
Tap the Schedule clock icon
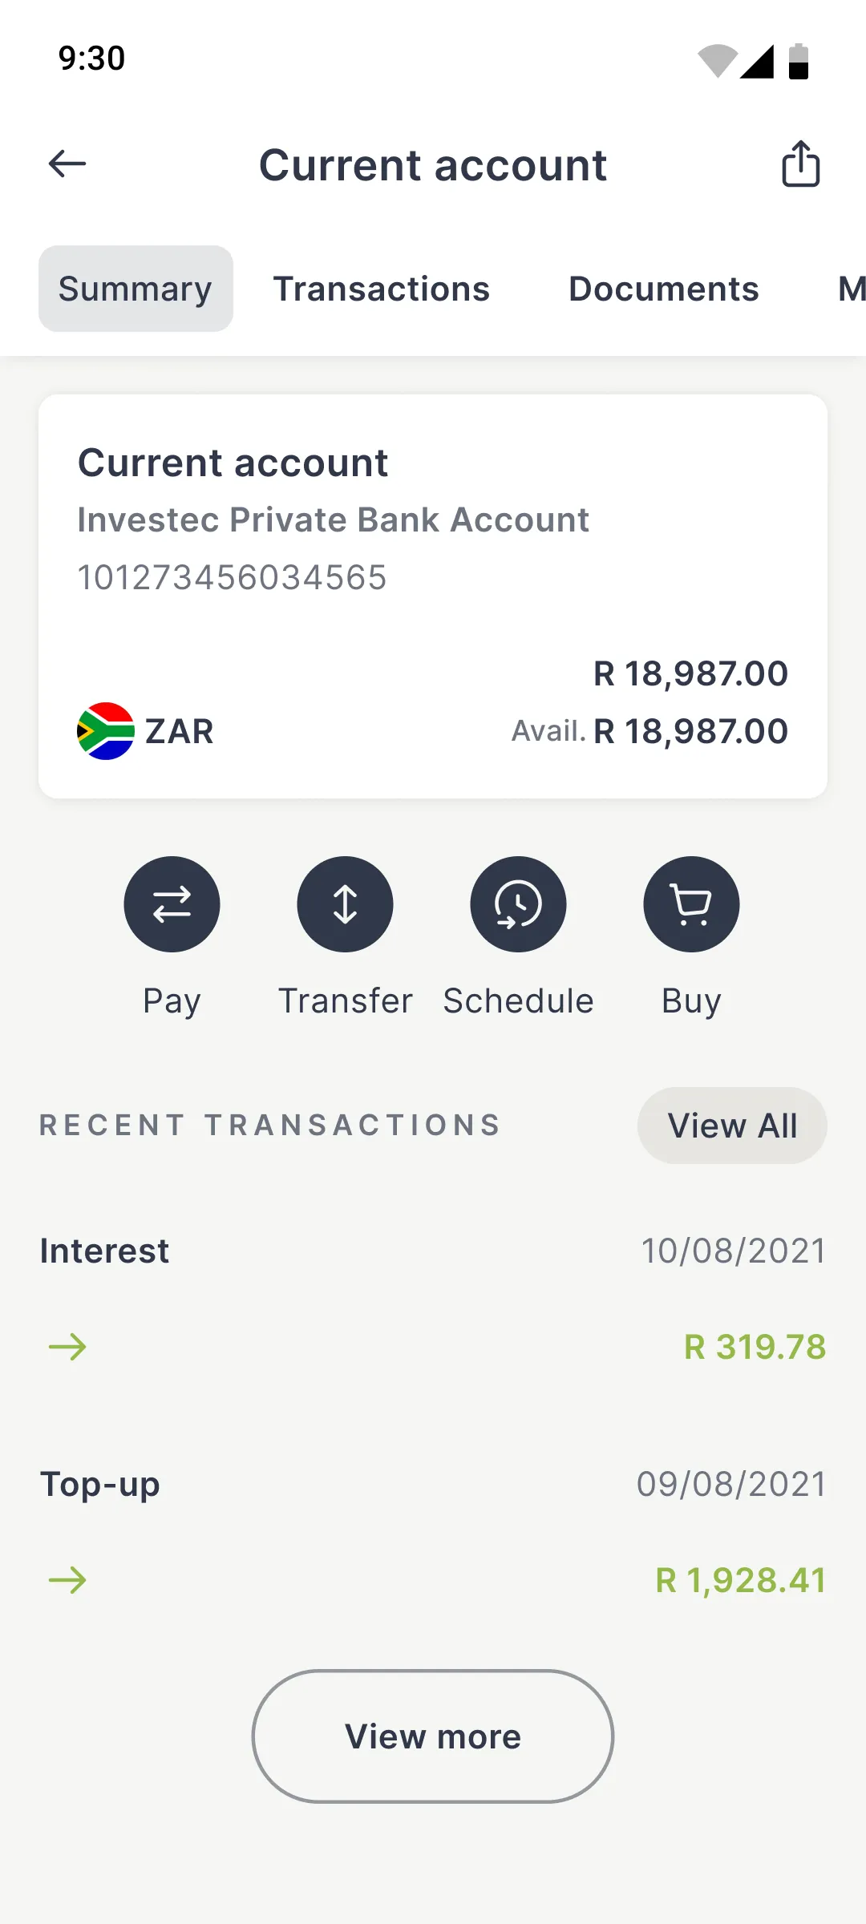click(518, 904)
